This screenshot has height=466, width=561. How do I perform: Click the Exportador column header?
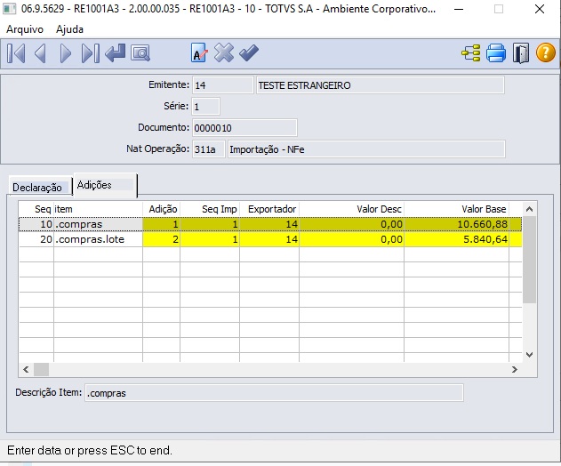(x=269, y=209)
